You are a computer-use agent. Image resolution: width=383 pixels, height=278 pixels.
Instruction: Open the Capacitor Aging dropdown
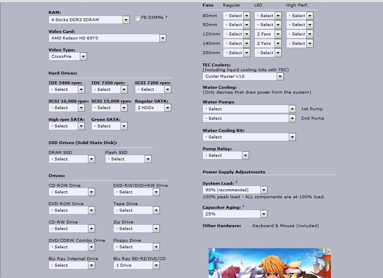pyautogui.click(x=235, y=214)
